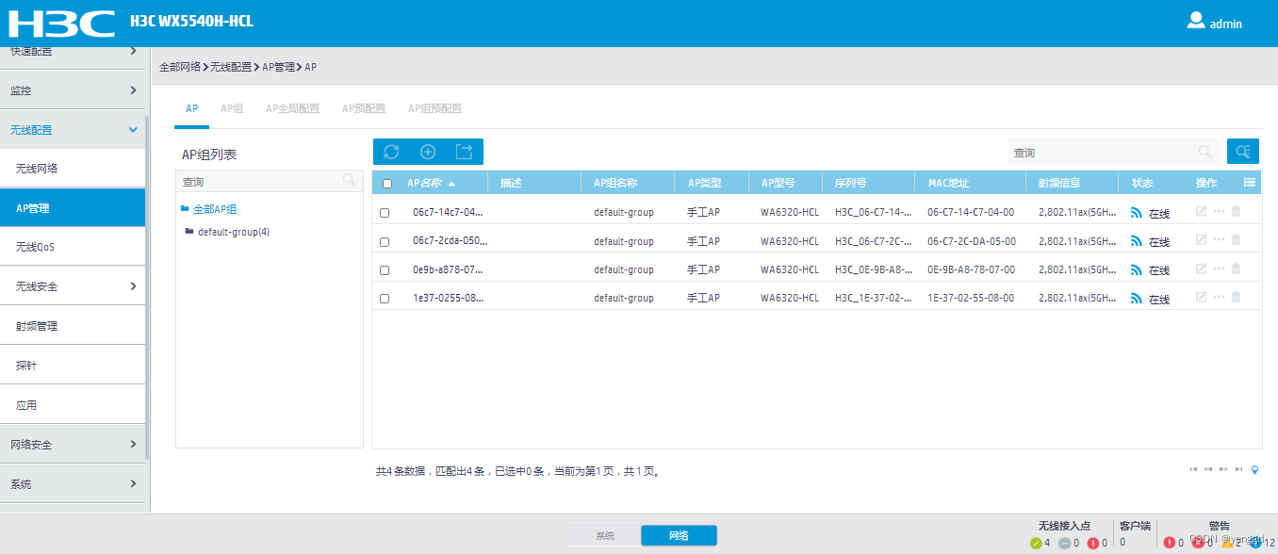Click the add AP plus icon
1278x554 pixels.
428,151
